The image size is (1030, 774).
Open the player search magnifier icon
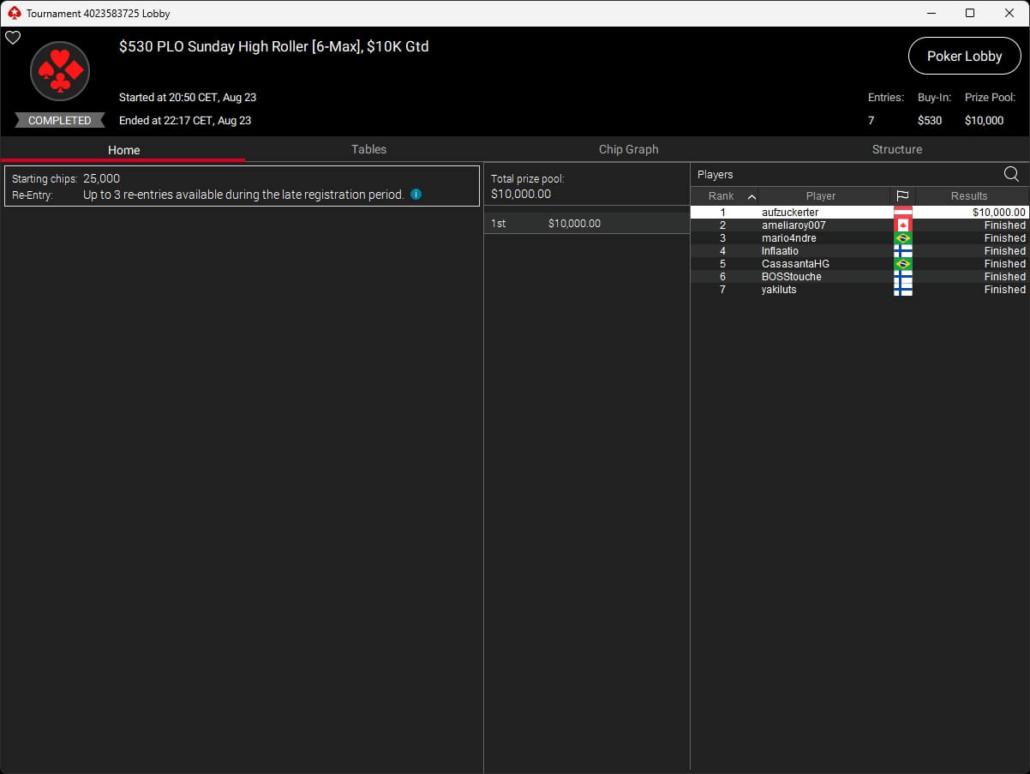click(1011, 174)
